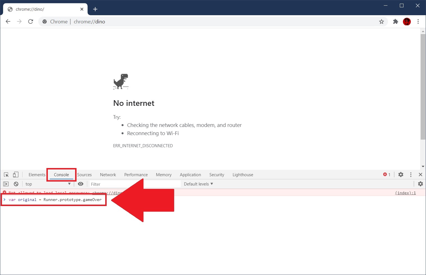Open the (index):1 source link
This screenshot has width=426, height=275.
point(405,193)
